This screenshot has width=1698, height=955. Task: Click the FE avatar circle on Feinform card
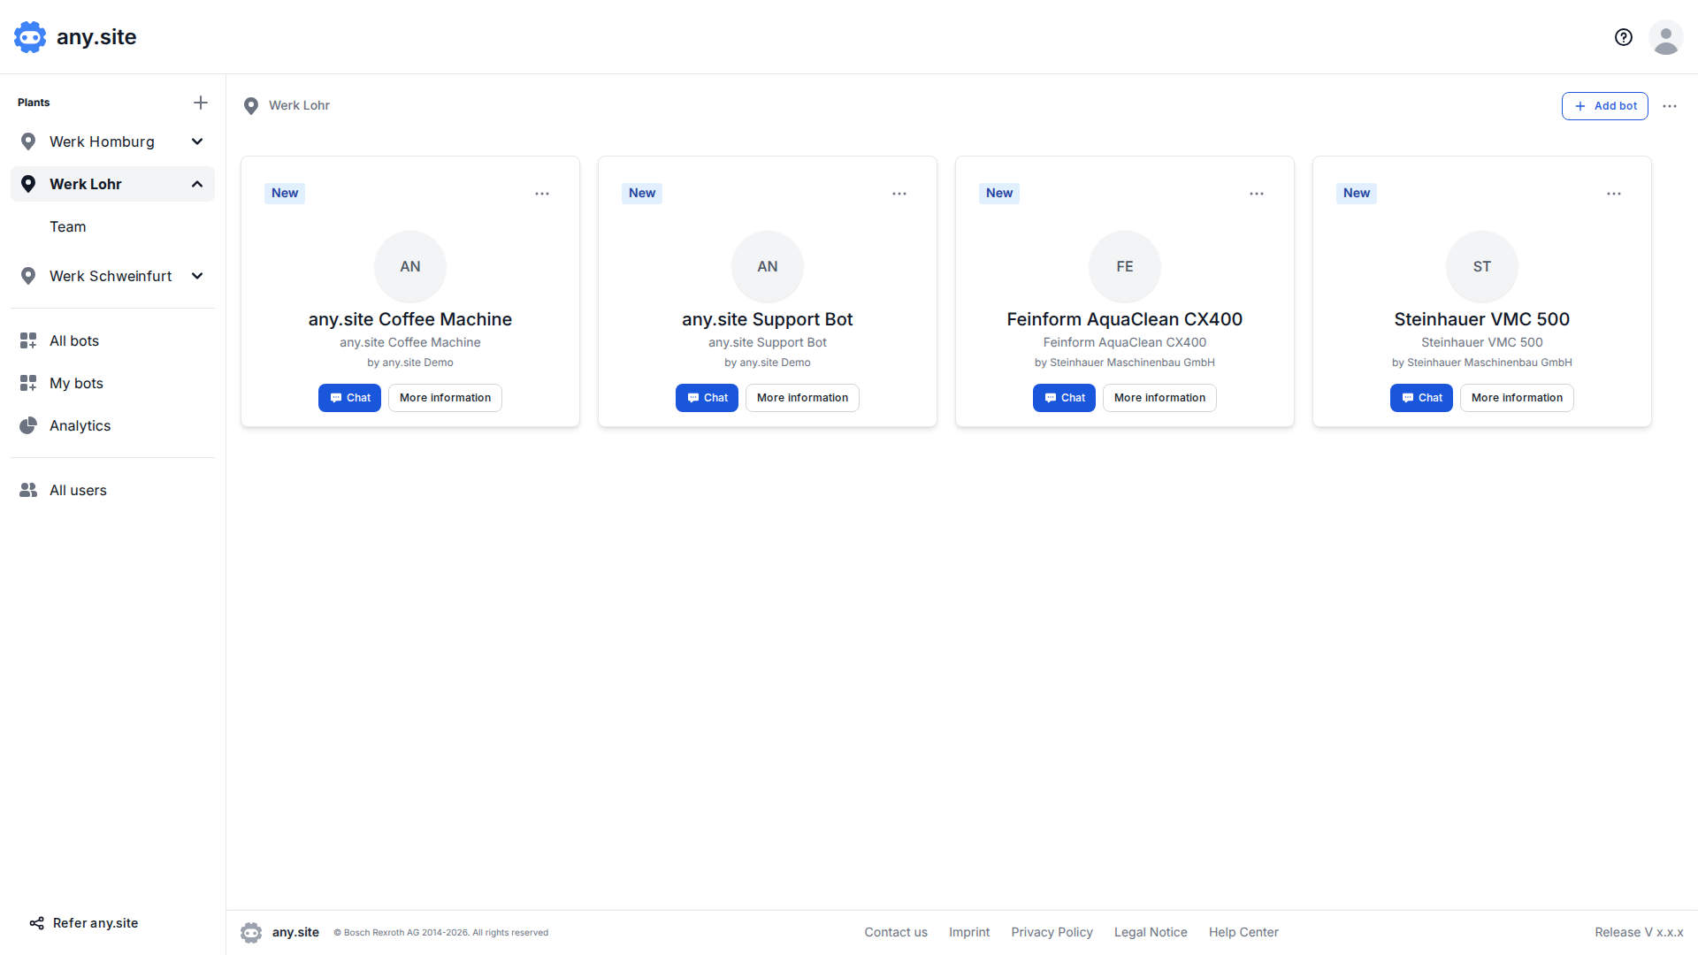pos(1124,266)
